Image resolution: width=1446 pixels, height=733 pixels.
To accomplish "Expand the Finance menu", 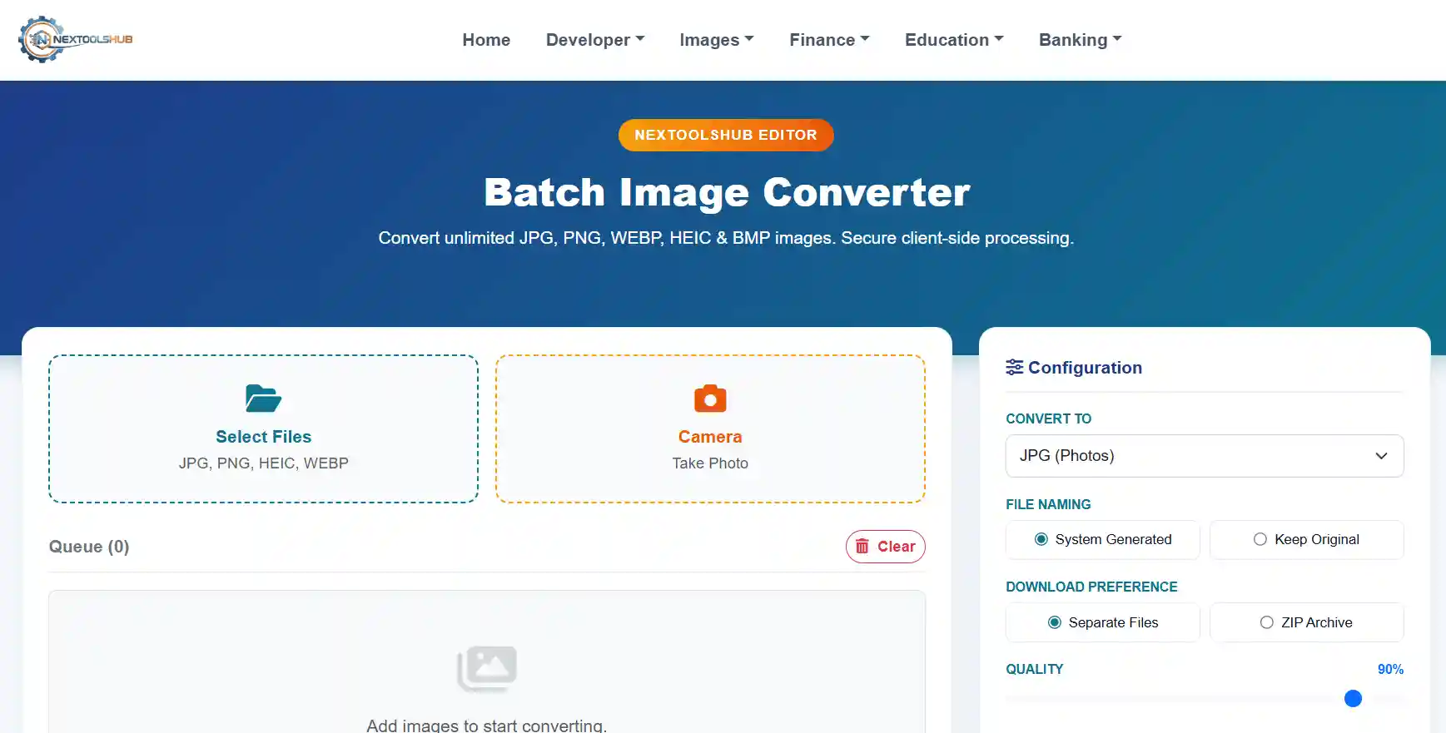I will [829, 40].
